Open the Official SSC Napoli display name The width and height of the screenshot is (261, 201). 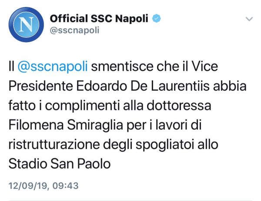click(x=99, y=19)
